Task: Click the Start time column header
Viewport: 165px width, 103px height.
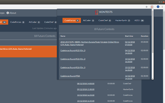Action: tap(129, 36)
